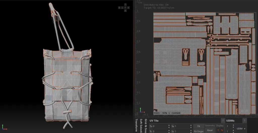Image resolution: width=258 pixels, height=133 pixels.
Task: Click Back view B beside the L button
Action: tap(120, 8)
